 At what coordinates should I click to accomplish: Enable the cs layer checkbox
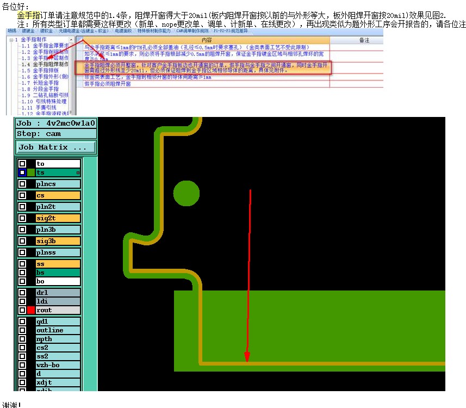22,195
